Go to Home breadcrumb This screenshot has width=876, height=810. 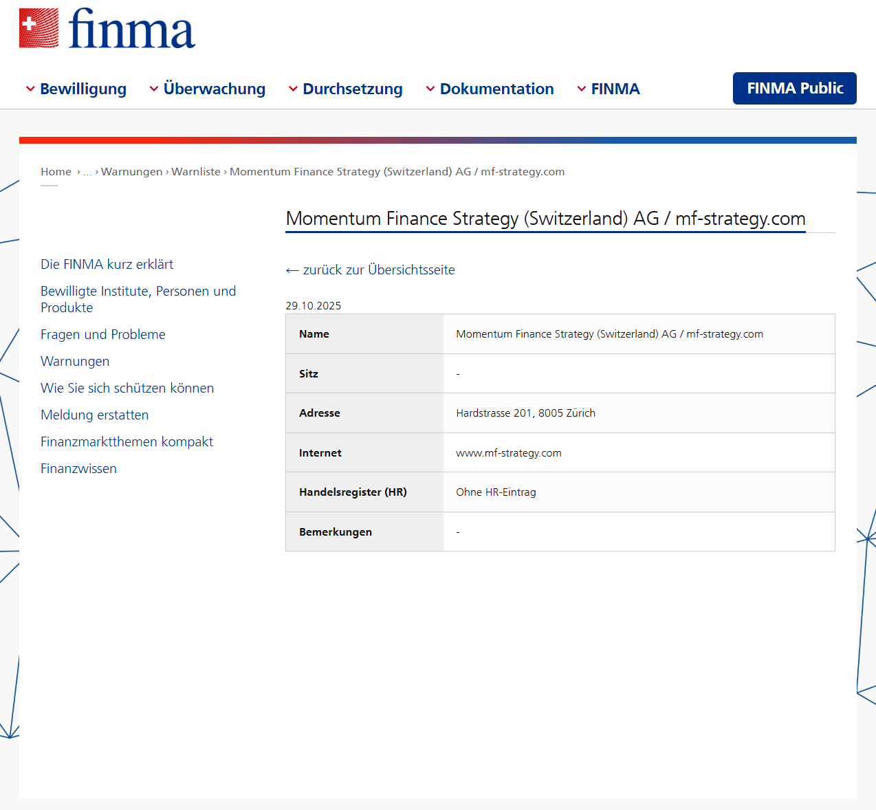tap(56, 172)
